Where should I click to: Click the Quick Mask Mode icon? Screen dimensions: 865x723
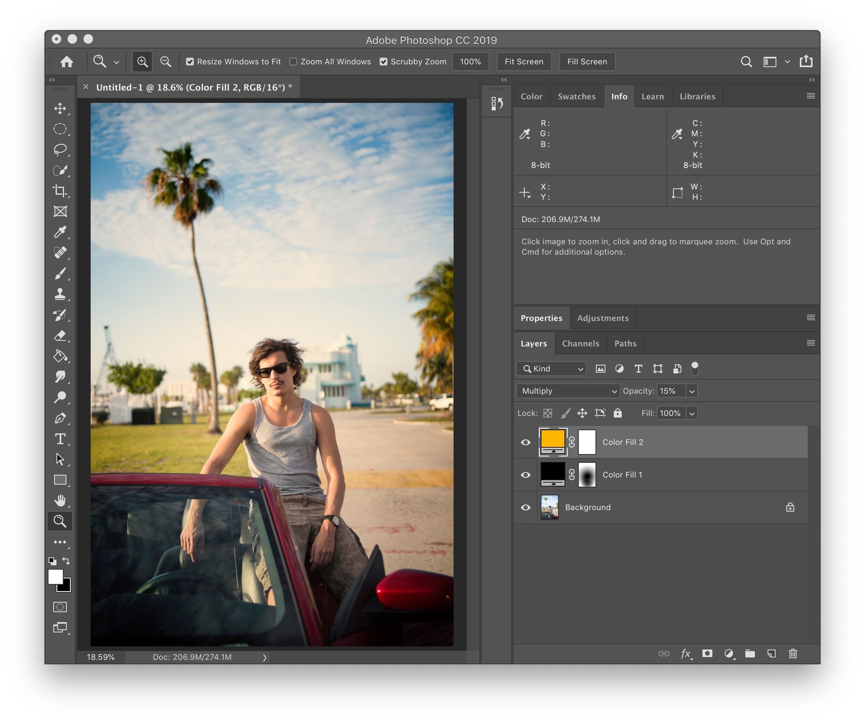[x=61, y=609]
